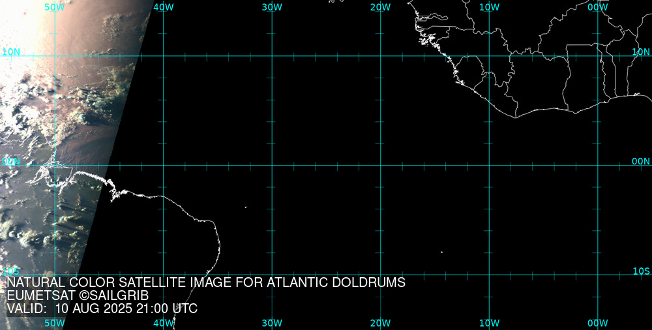
Task: Click the "30W" label along the bottom edge
Action: (x=273, y=323)
